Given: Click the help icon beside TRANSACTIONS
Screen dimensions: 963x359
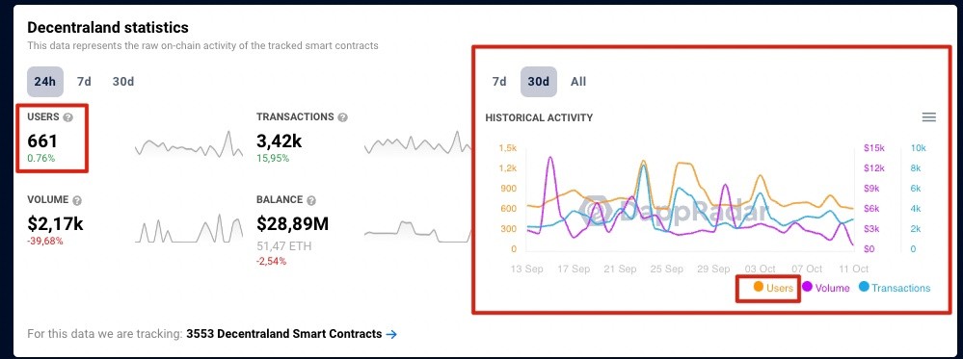Looking at the screenshot, I should [343, 117].
